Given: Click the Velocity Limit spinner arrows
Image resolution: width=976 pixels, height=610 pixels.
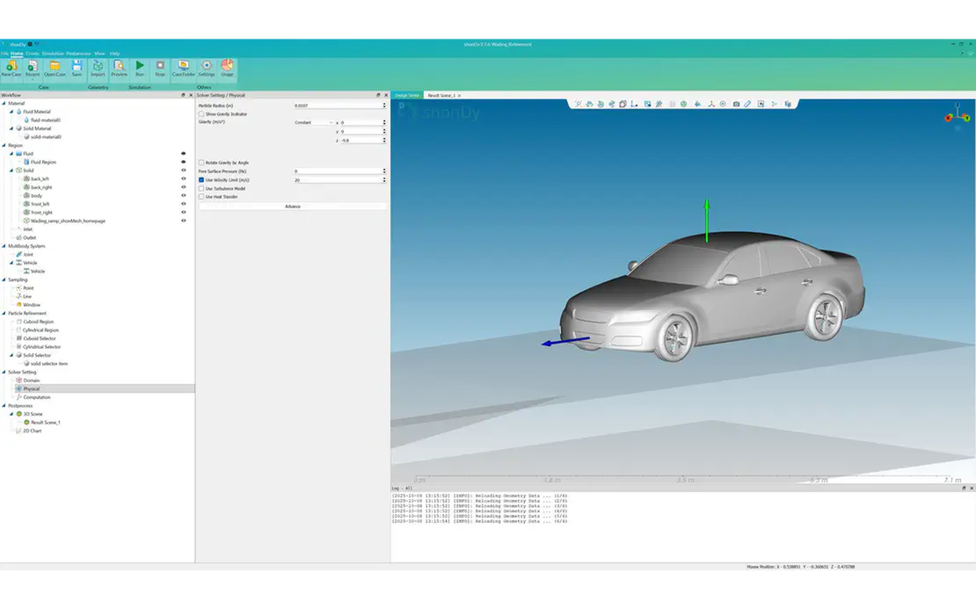Looking at the screenshot, I should [x=384, y=180].
